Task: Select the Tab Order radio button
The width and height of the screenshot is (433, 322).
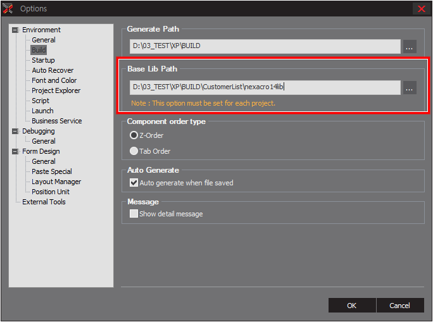Action: 134,151
